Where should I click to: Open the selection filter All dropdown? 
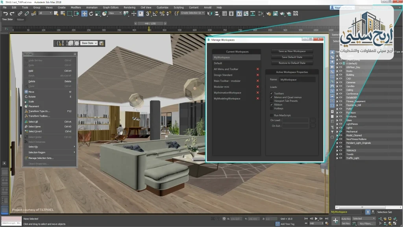coord(45,13)
